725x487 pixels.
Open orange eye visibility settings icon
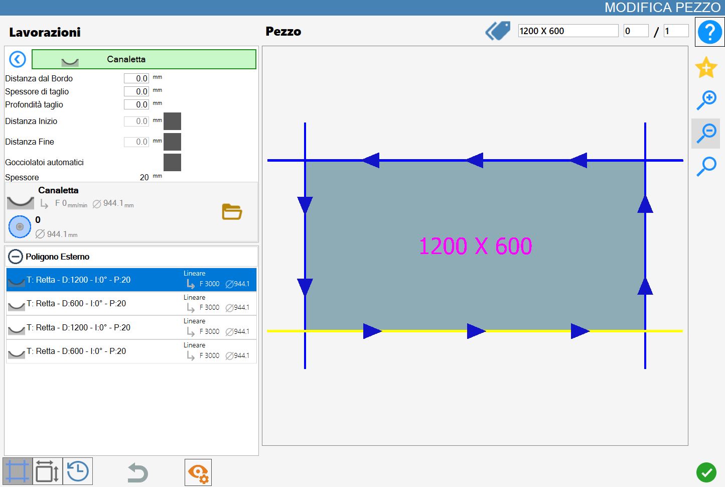tap(198, 472)
